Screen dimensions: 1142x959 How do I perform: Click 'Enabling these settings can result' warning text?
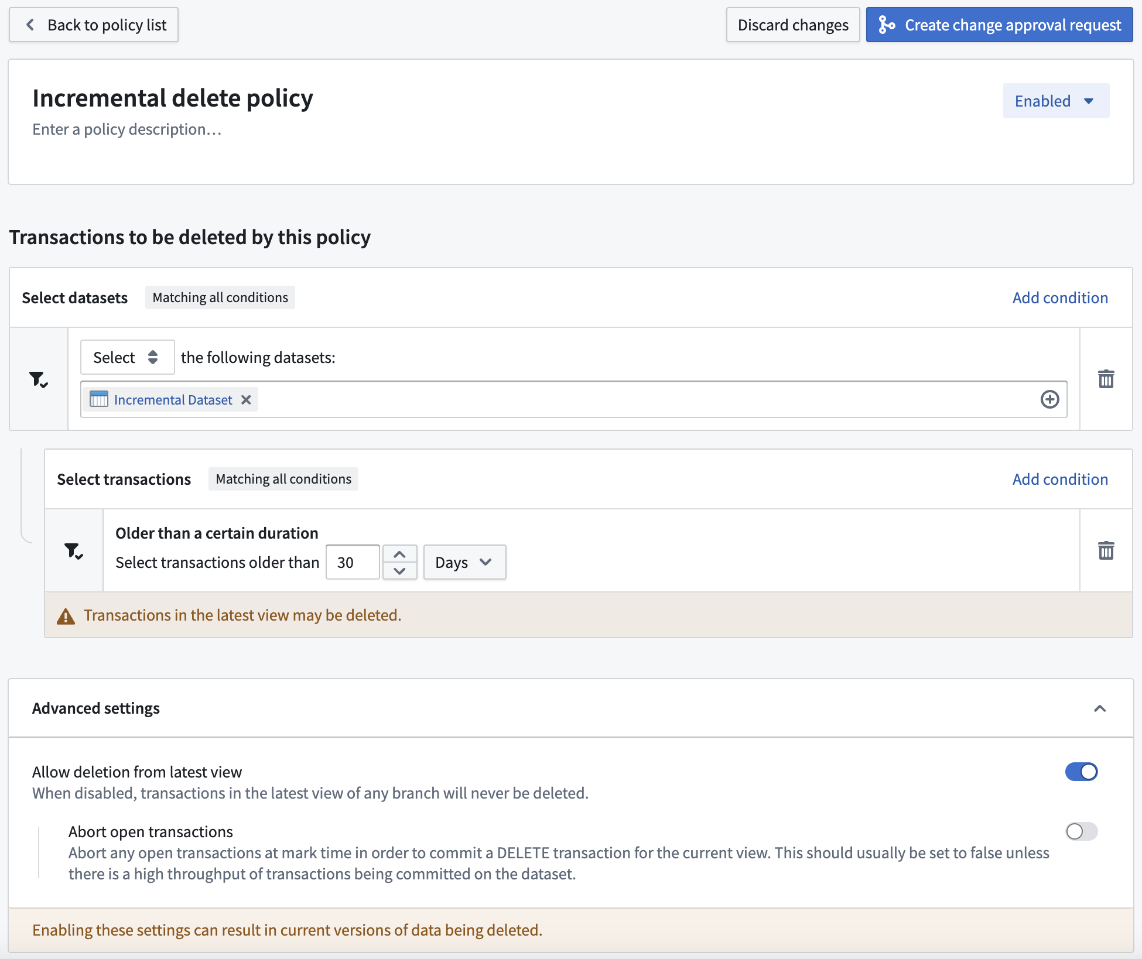(287, 930)
